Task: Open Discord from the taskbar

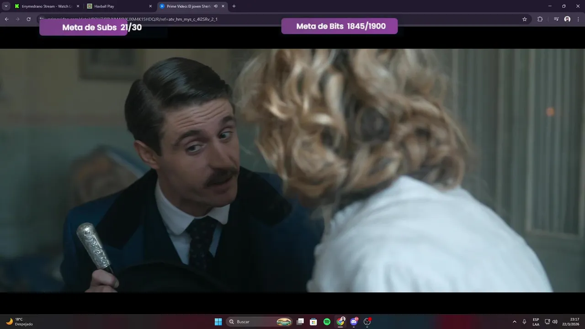Action: pos(354,322)
